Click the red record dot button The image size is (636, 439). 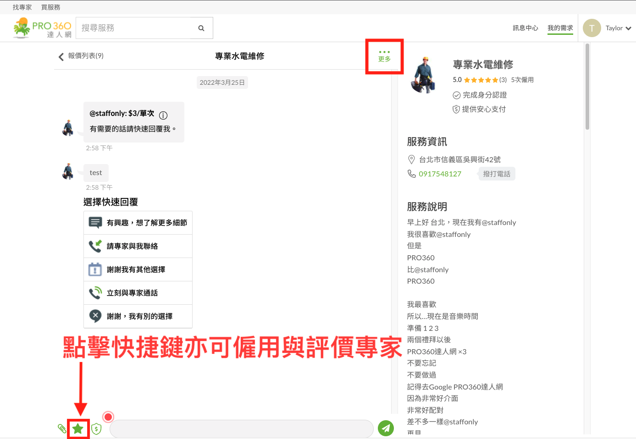click(108, 417)
